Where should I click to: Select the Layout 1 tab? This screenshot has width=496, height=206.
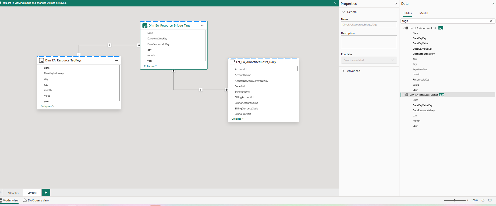coord(32,193)
